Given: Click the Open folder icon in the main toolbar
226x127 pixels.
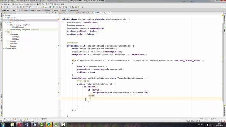Looking at the screenshot, I should [x=1, y=7].
